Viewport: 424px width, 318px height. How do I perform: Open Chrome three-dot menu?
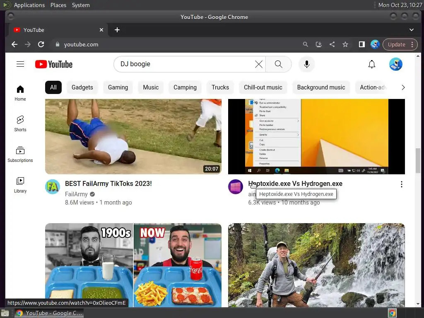412,44
